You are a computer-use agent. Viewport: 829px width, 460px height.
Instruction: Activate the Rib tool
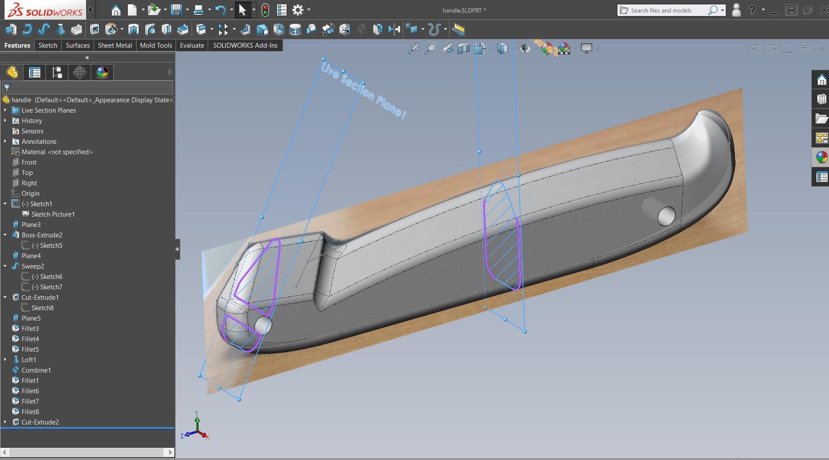(245, 29)
